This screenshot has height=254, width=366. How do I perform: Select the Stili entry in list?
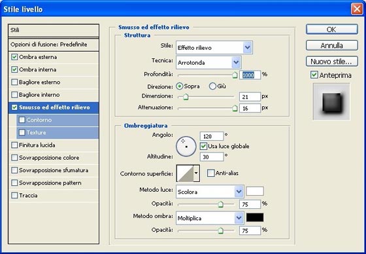(x=54, y=30)
